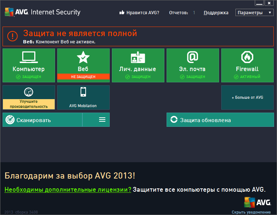Hide notification via Скрыть уведомление

coord(251,212)
